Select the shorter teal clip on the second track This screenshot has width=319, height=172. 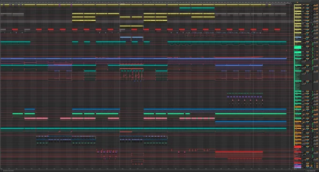coord(185,8)
